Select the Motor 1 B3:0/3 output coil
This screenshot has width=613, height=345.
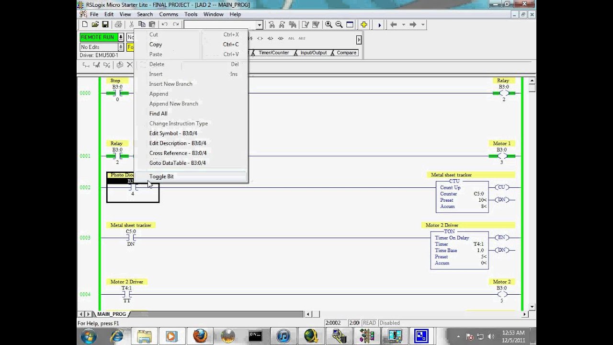(x=502, y=156)
